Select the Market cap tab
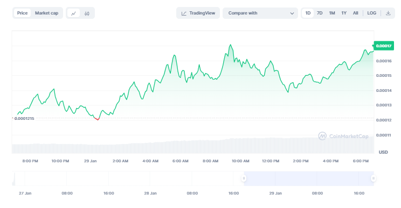 tap(46, 13)
